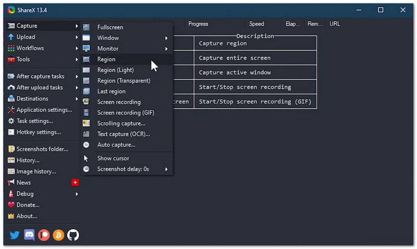Expand the Destinations menu arrow
Image resolution: width=417 pixels, height=249 pixels.
(x=77, y=99)
